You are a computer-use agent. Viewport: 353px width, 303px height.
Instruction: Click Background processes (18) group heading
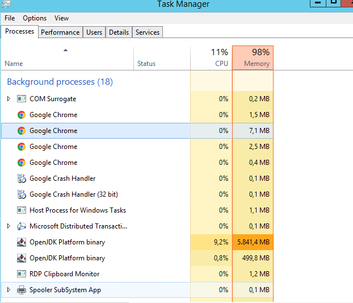point(60,82)
